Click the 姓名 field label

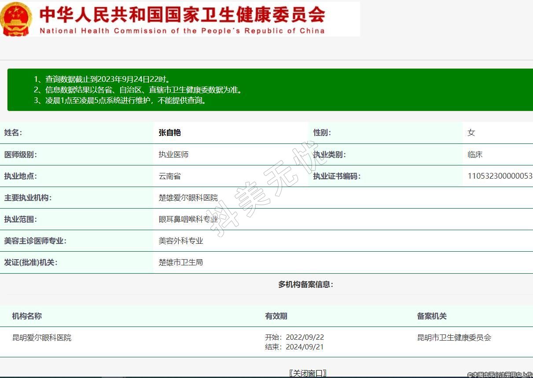[13, 132]
